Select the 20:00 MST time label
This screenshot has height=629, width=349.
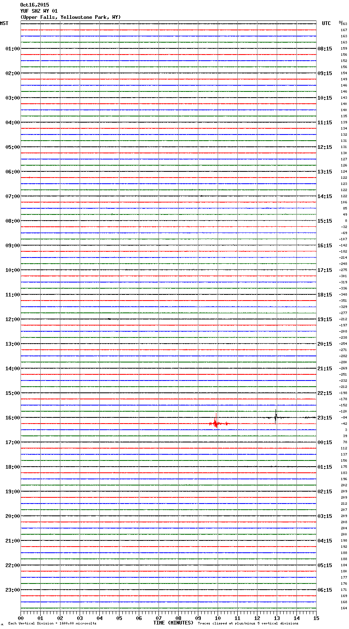[13, 516]
